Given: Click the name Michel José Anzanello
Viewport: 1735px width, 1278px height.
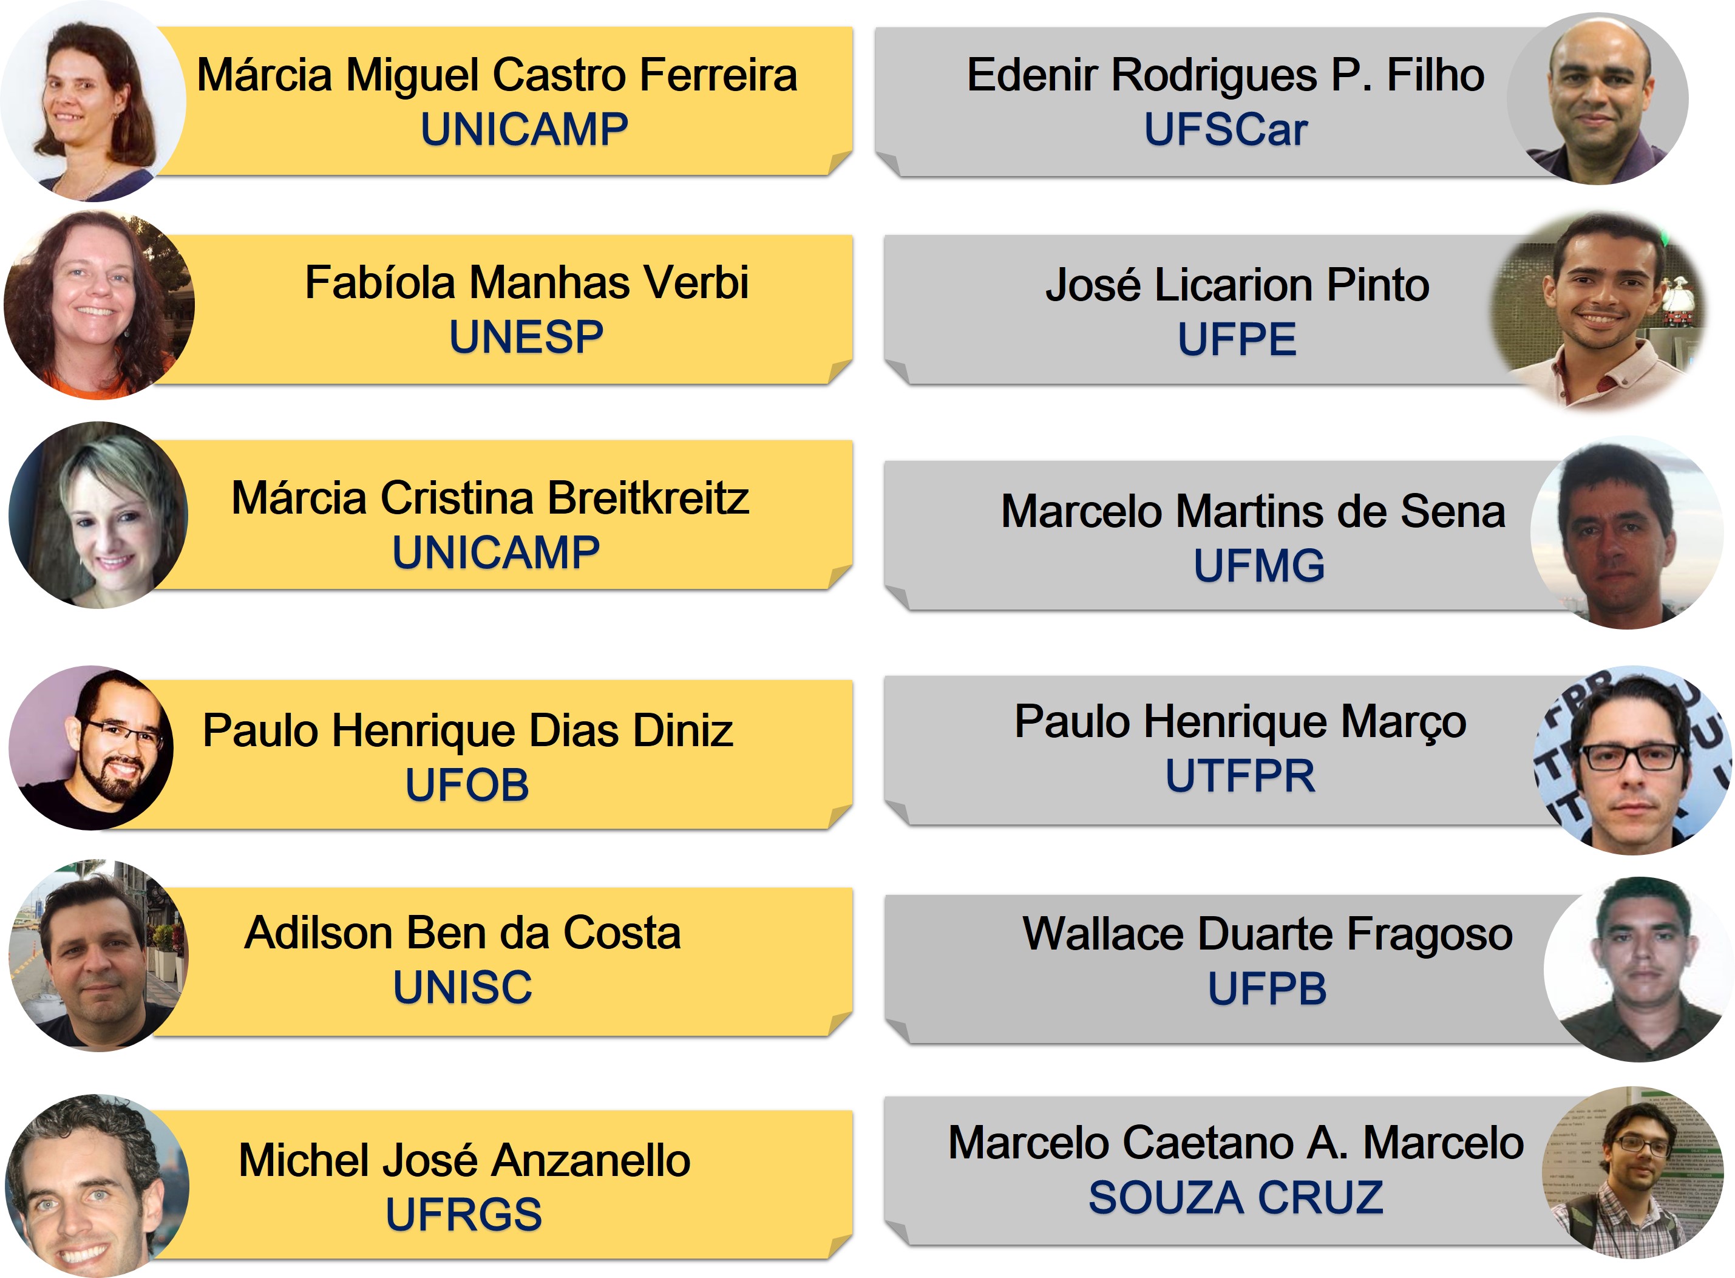Looking at the screenshot, I should pos(464,1160).
